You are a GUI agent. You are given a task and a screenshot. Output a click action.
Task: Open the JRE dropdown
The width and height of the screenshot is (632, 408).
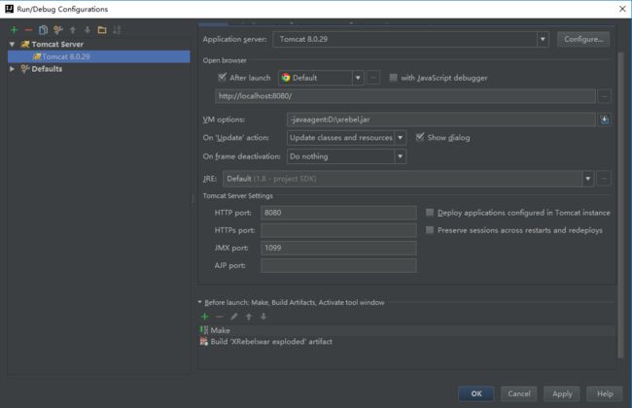[x=587, y=179]
